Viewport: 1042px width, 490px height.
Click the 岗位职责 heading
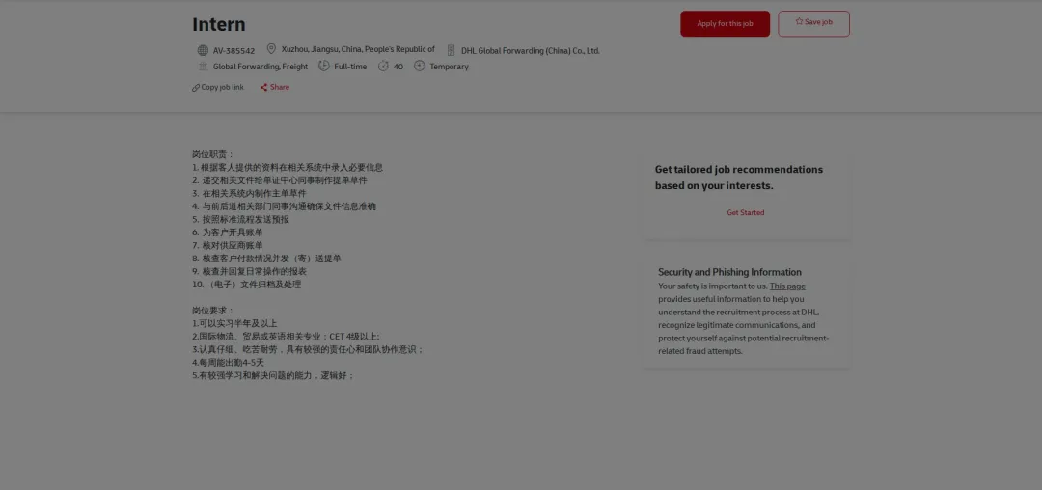(213, 154)
